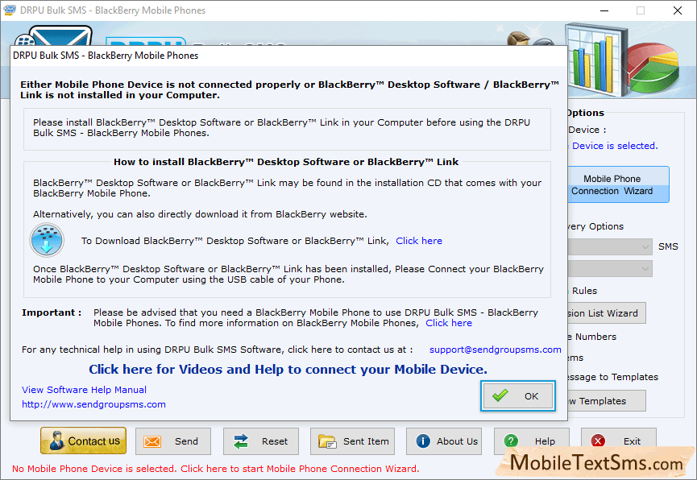Viewport: 697px width, 480px height.
Task: Click the 'How to install BlackBerry' heading
Action: [x=286, y=162]
